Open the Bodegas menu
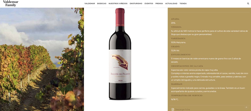This screenshot has height=111, width=251. coord(102,3)
